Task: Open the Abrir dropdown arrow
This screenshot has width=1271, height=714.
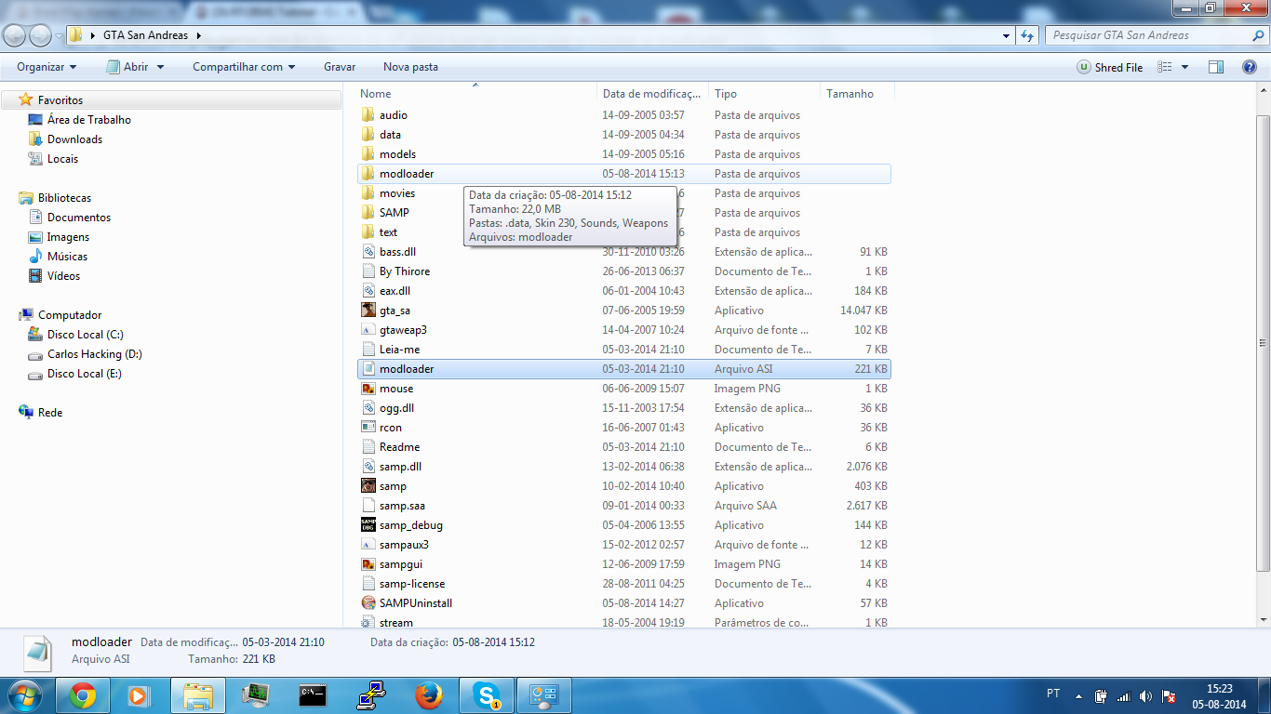Action: click(x=160, y=67)
